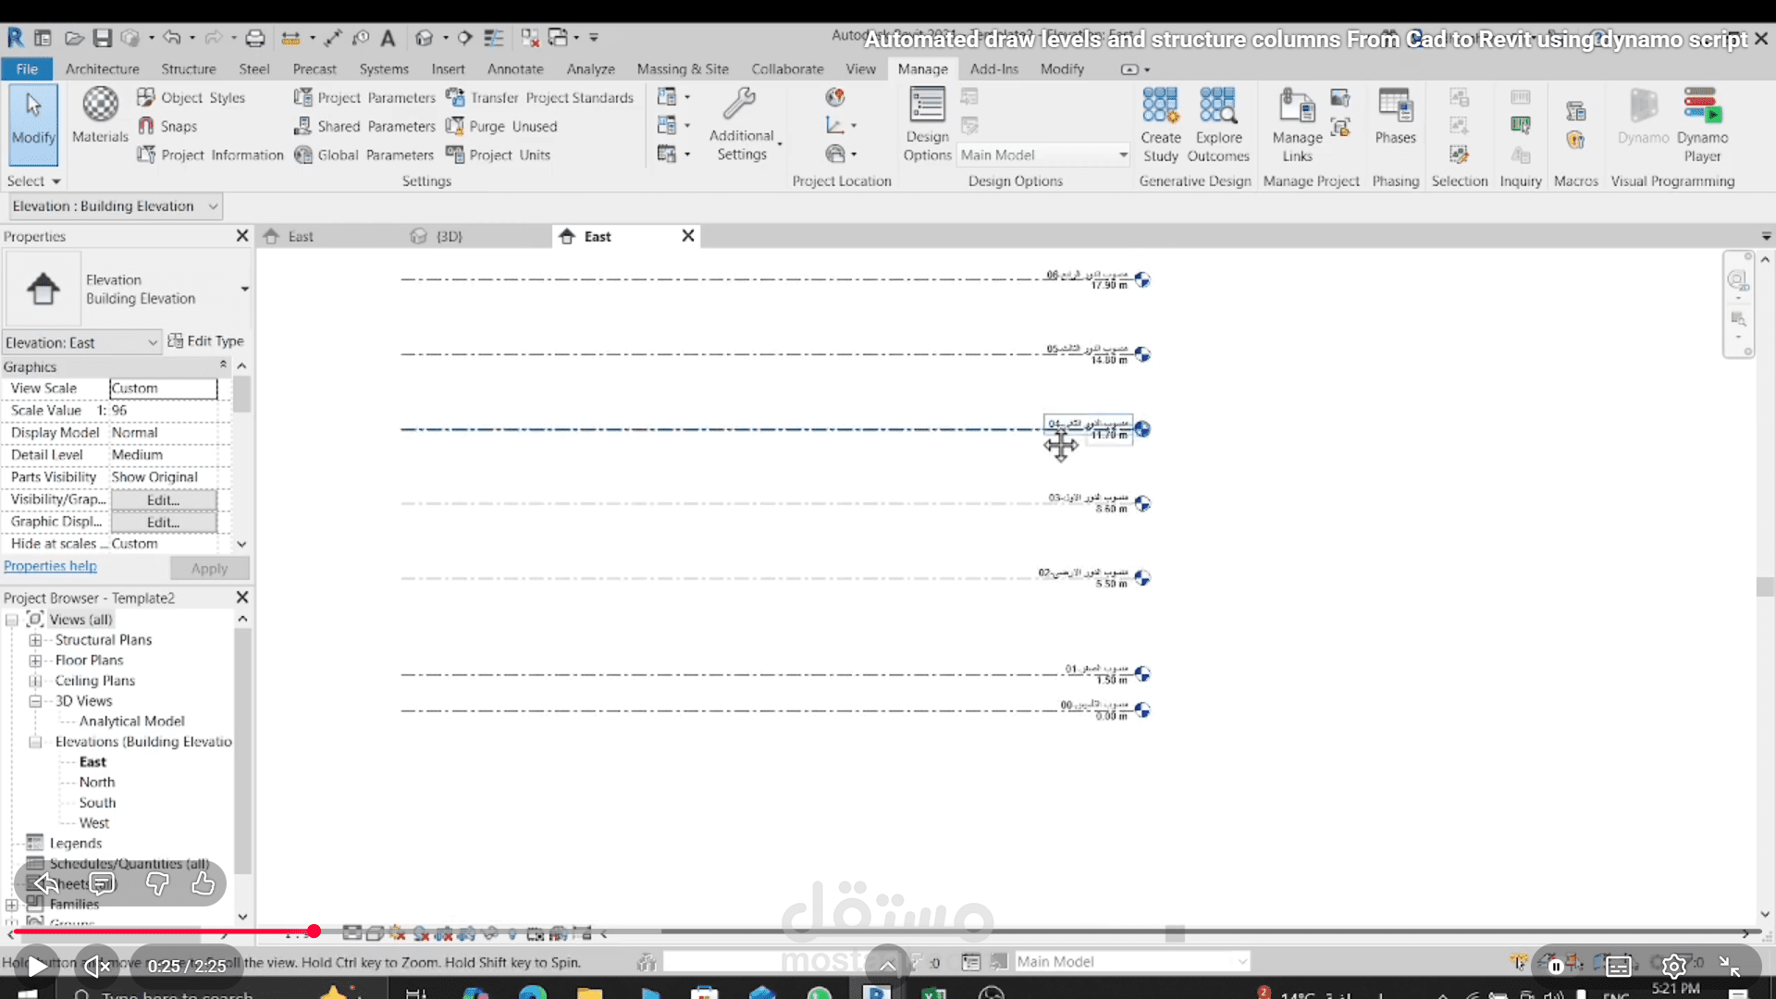
Task: Click the Edit Type button
Action: [206, 341]
